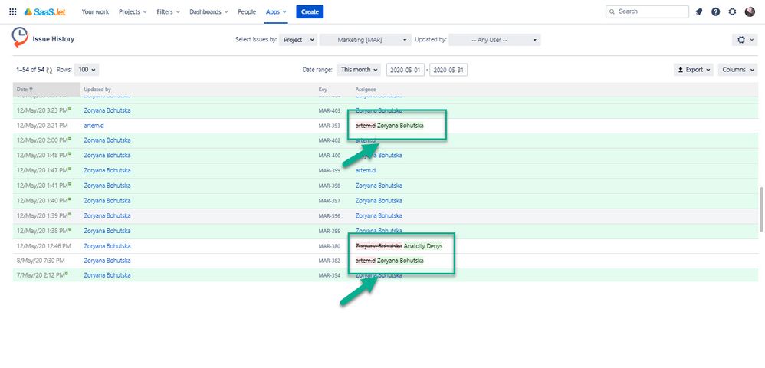Open Your work menu

(x=95, y=11)
